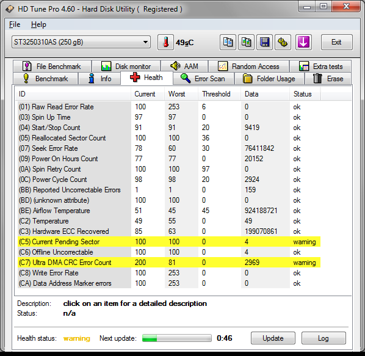Viewport: 365px width, 356px height.
Task: Click the Data column header
Action: point(265,94)
